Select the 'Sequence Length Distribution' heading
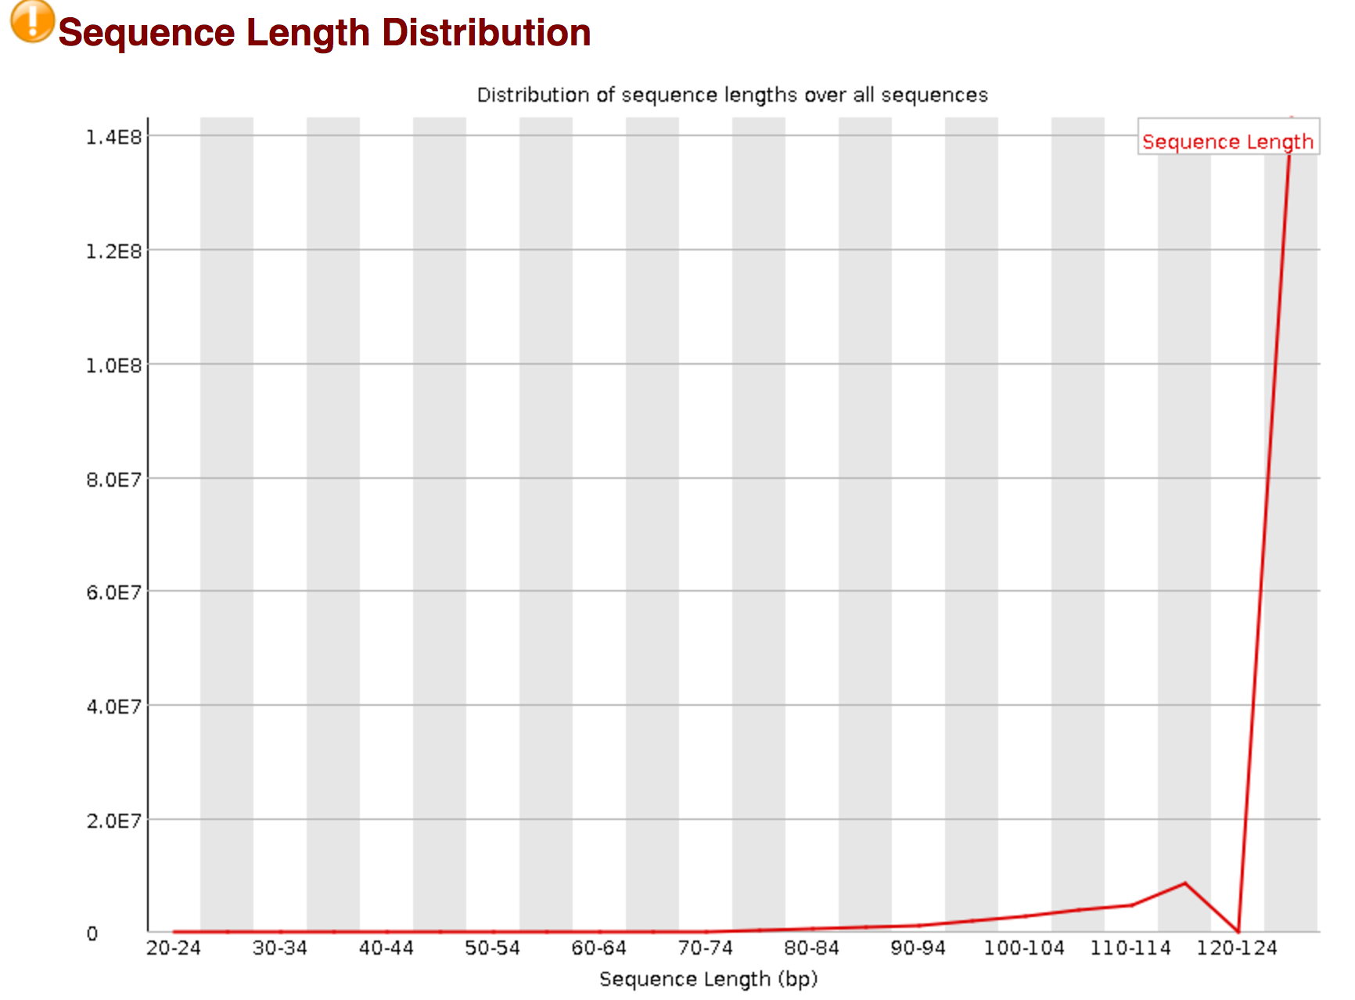 point(325,33)
